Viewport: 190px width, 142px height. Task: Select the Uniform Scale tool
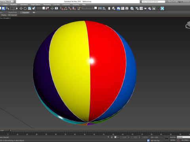pyautogui.click(x=30, y=8)
